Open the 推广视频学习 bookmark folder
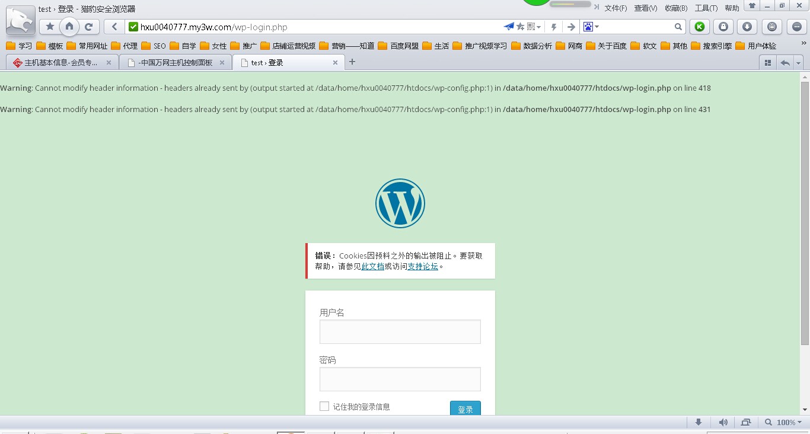810x434 pixels. pos(480,46)
